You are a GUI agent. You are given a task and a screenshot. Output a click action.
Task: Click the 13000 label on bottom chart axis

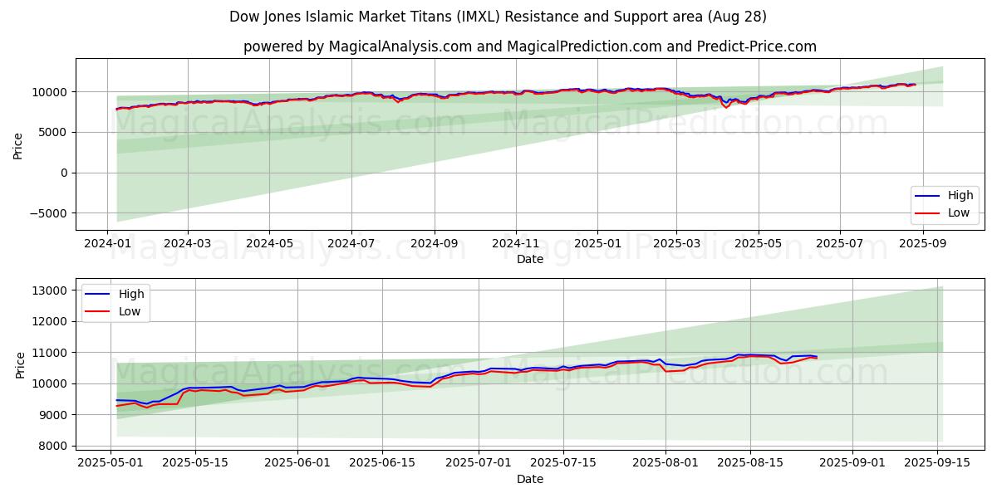coord(52,290)
